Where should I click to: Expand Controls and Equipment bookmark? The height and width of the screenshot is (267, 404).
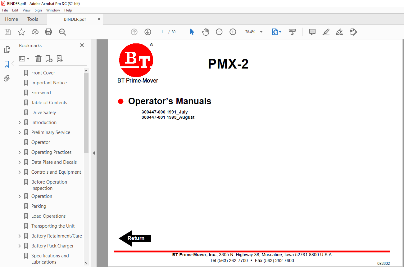point(20,172)
